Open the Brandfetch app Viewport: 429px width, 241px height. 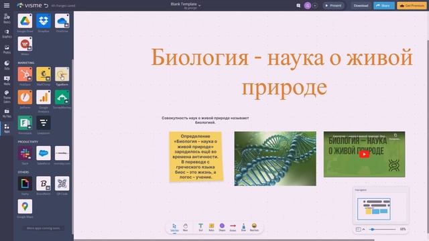(44, 183)
